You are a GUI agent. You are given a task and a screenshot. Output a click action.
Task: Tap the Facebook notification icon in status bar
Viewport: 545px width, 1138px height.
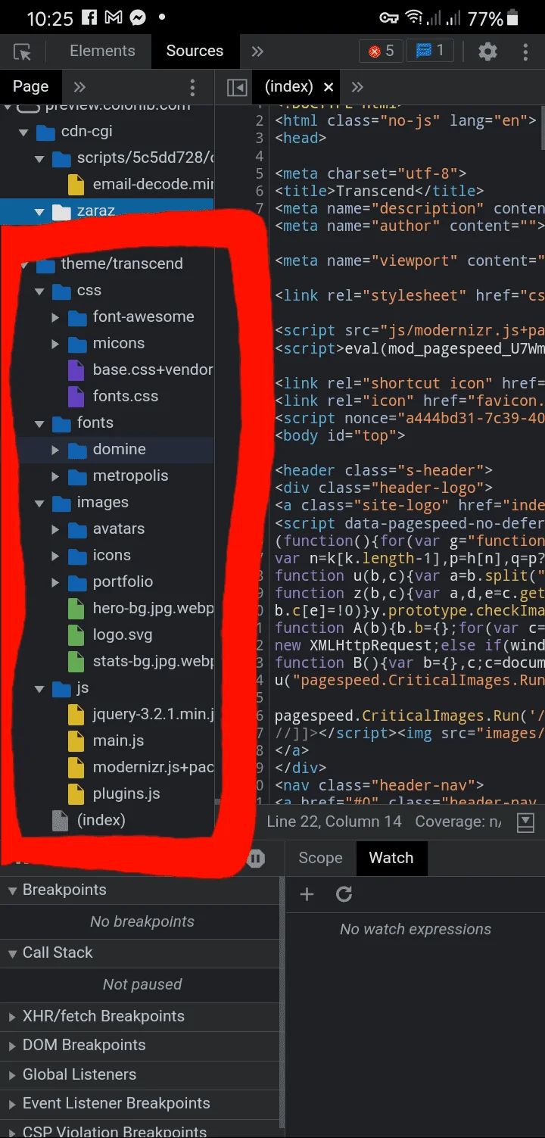tap(88, 18)
